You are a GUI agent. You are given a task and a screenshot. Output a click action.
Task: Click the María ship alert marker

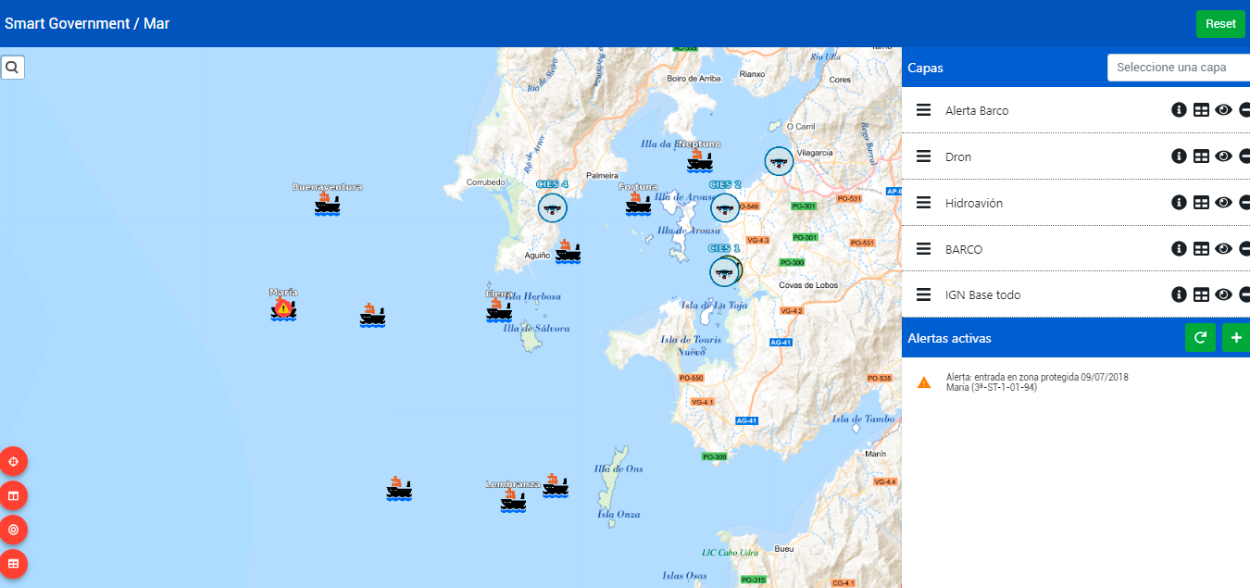(283, 308)
